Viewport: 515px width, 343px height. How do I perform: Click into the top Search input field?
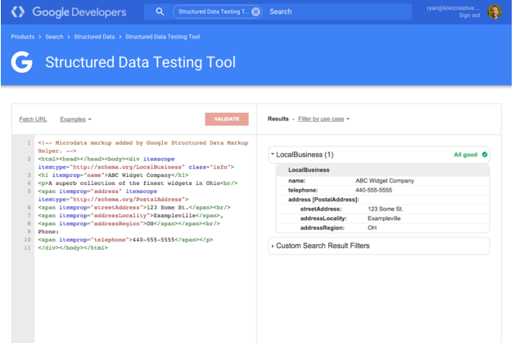click(338, 11)
